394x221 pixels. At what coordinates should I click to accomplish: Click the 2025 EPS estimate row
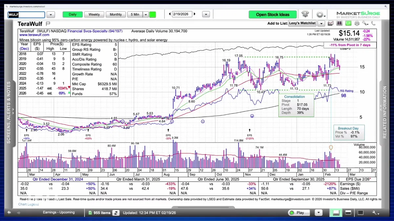point(44,88)
